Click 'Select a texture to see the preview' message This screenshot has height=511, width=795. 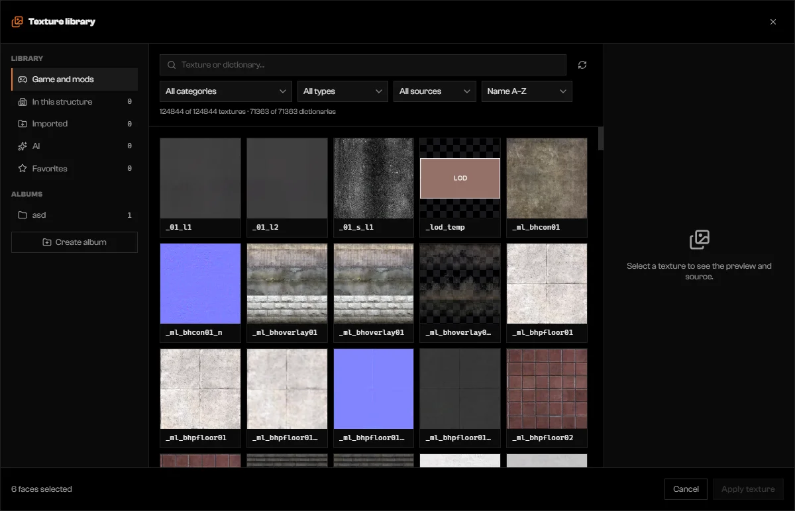click(x=699, y=271)
